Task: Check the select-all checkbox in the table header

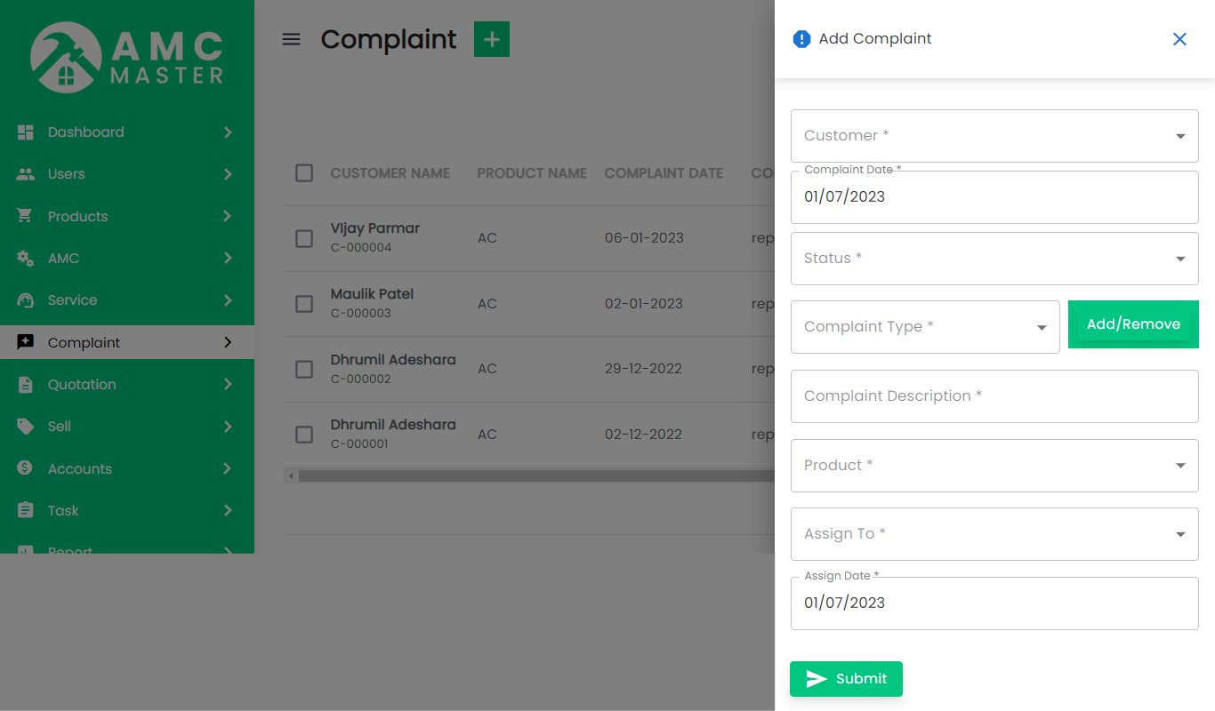Action: tap(303, 173)
